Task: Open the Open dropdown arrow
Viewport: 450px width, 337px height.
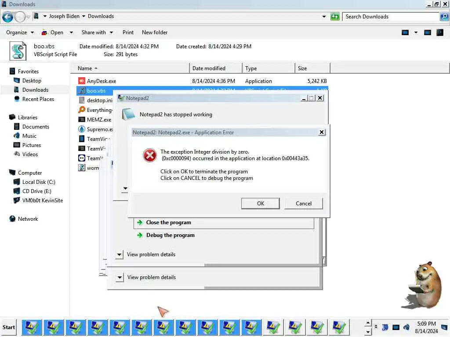Action: [x=71, y=32]
